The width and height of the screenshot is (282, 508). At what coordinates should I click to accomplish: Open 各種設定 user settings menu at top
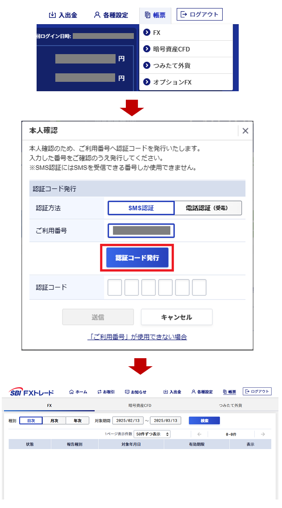point(111,15)
